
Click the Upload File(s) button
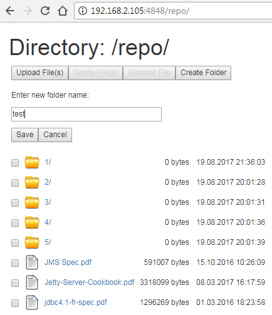[x=39, y=73]
